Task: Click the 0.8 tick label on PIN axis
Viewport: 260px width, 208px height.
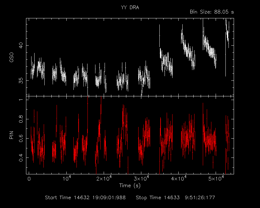Action: tap(21, 119)
